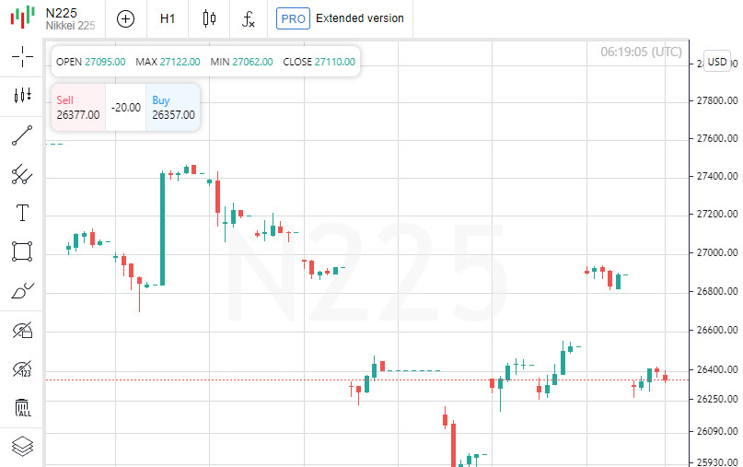743x467 pixels.
Task: Open the candlestick chart type menu
Action: tap(209, 18)
